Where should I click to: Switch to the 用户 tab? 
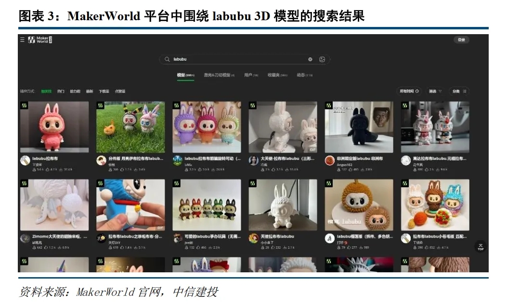pyautogui.click(x=251, y=75)
